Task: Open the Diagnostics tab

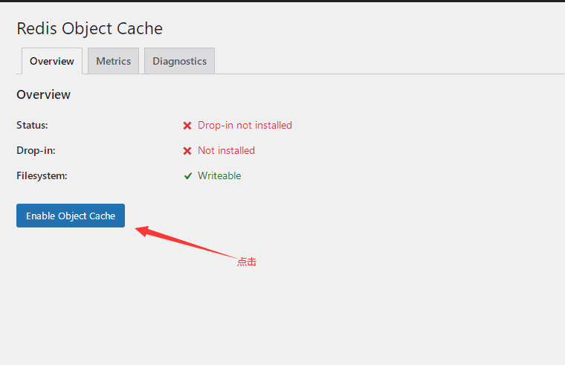Action: click(179, 61)
